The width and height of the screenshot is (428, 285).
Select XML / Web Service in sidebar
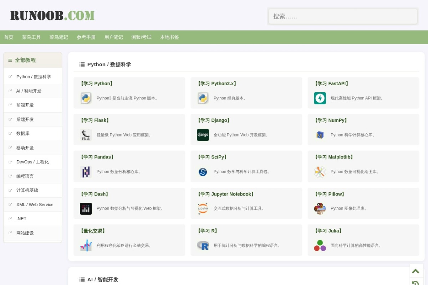33,204
